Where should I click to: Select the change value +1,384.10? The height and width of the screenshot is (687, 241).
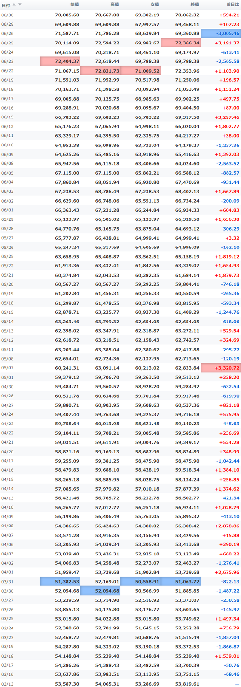(227, 471)
